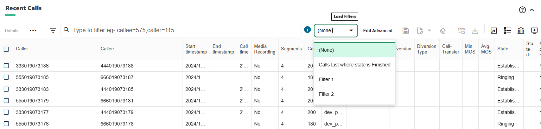Check the row for caller 333019073183
Image resolution: width=541 pixels, height=129 pixels.
point(6,89)
